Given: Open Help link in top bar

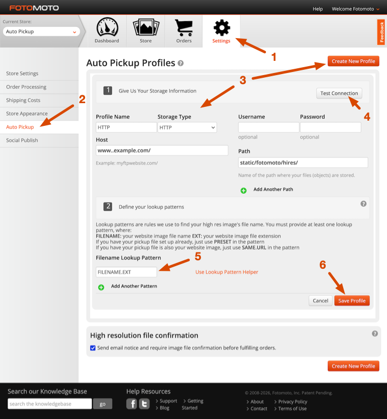Looking at the screenshot, I should coord(318,9).
